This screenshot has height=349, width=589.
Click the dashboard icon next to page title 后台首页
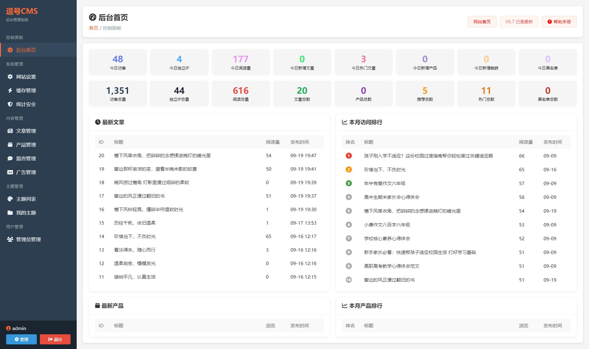click(x=93, y=17)
